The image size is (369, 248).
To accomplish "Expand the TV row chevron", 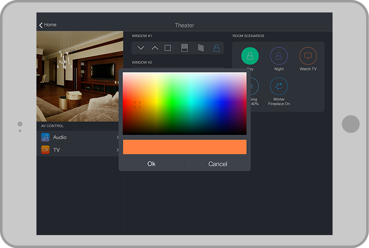I will [117, 150].
